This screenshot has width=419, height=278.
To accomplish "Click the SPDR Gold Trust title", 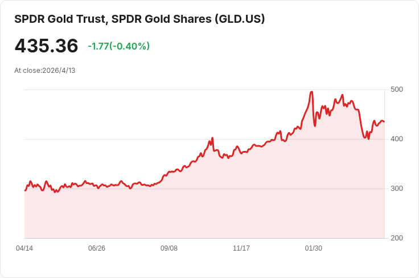I will tap(139, 19).
